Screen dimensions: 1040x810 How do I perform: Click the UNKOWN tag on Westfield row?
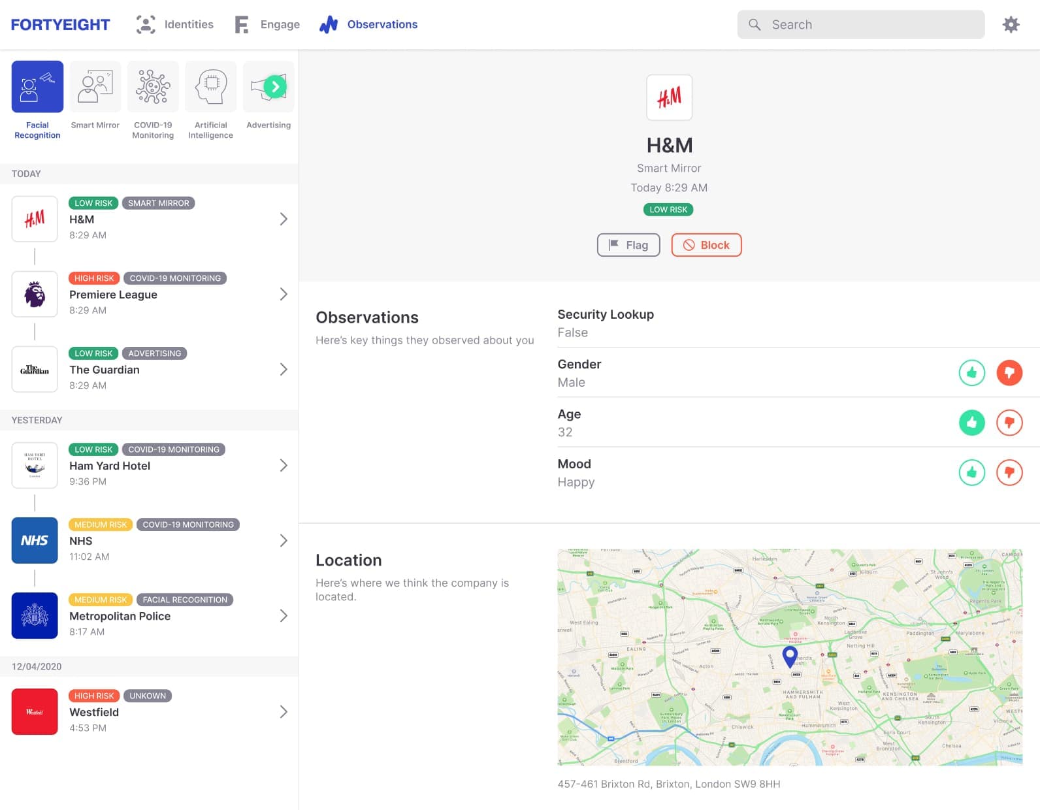(148, 696)
